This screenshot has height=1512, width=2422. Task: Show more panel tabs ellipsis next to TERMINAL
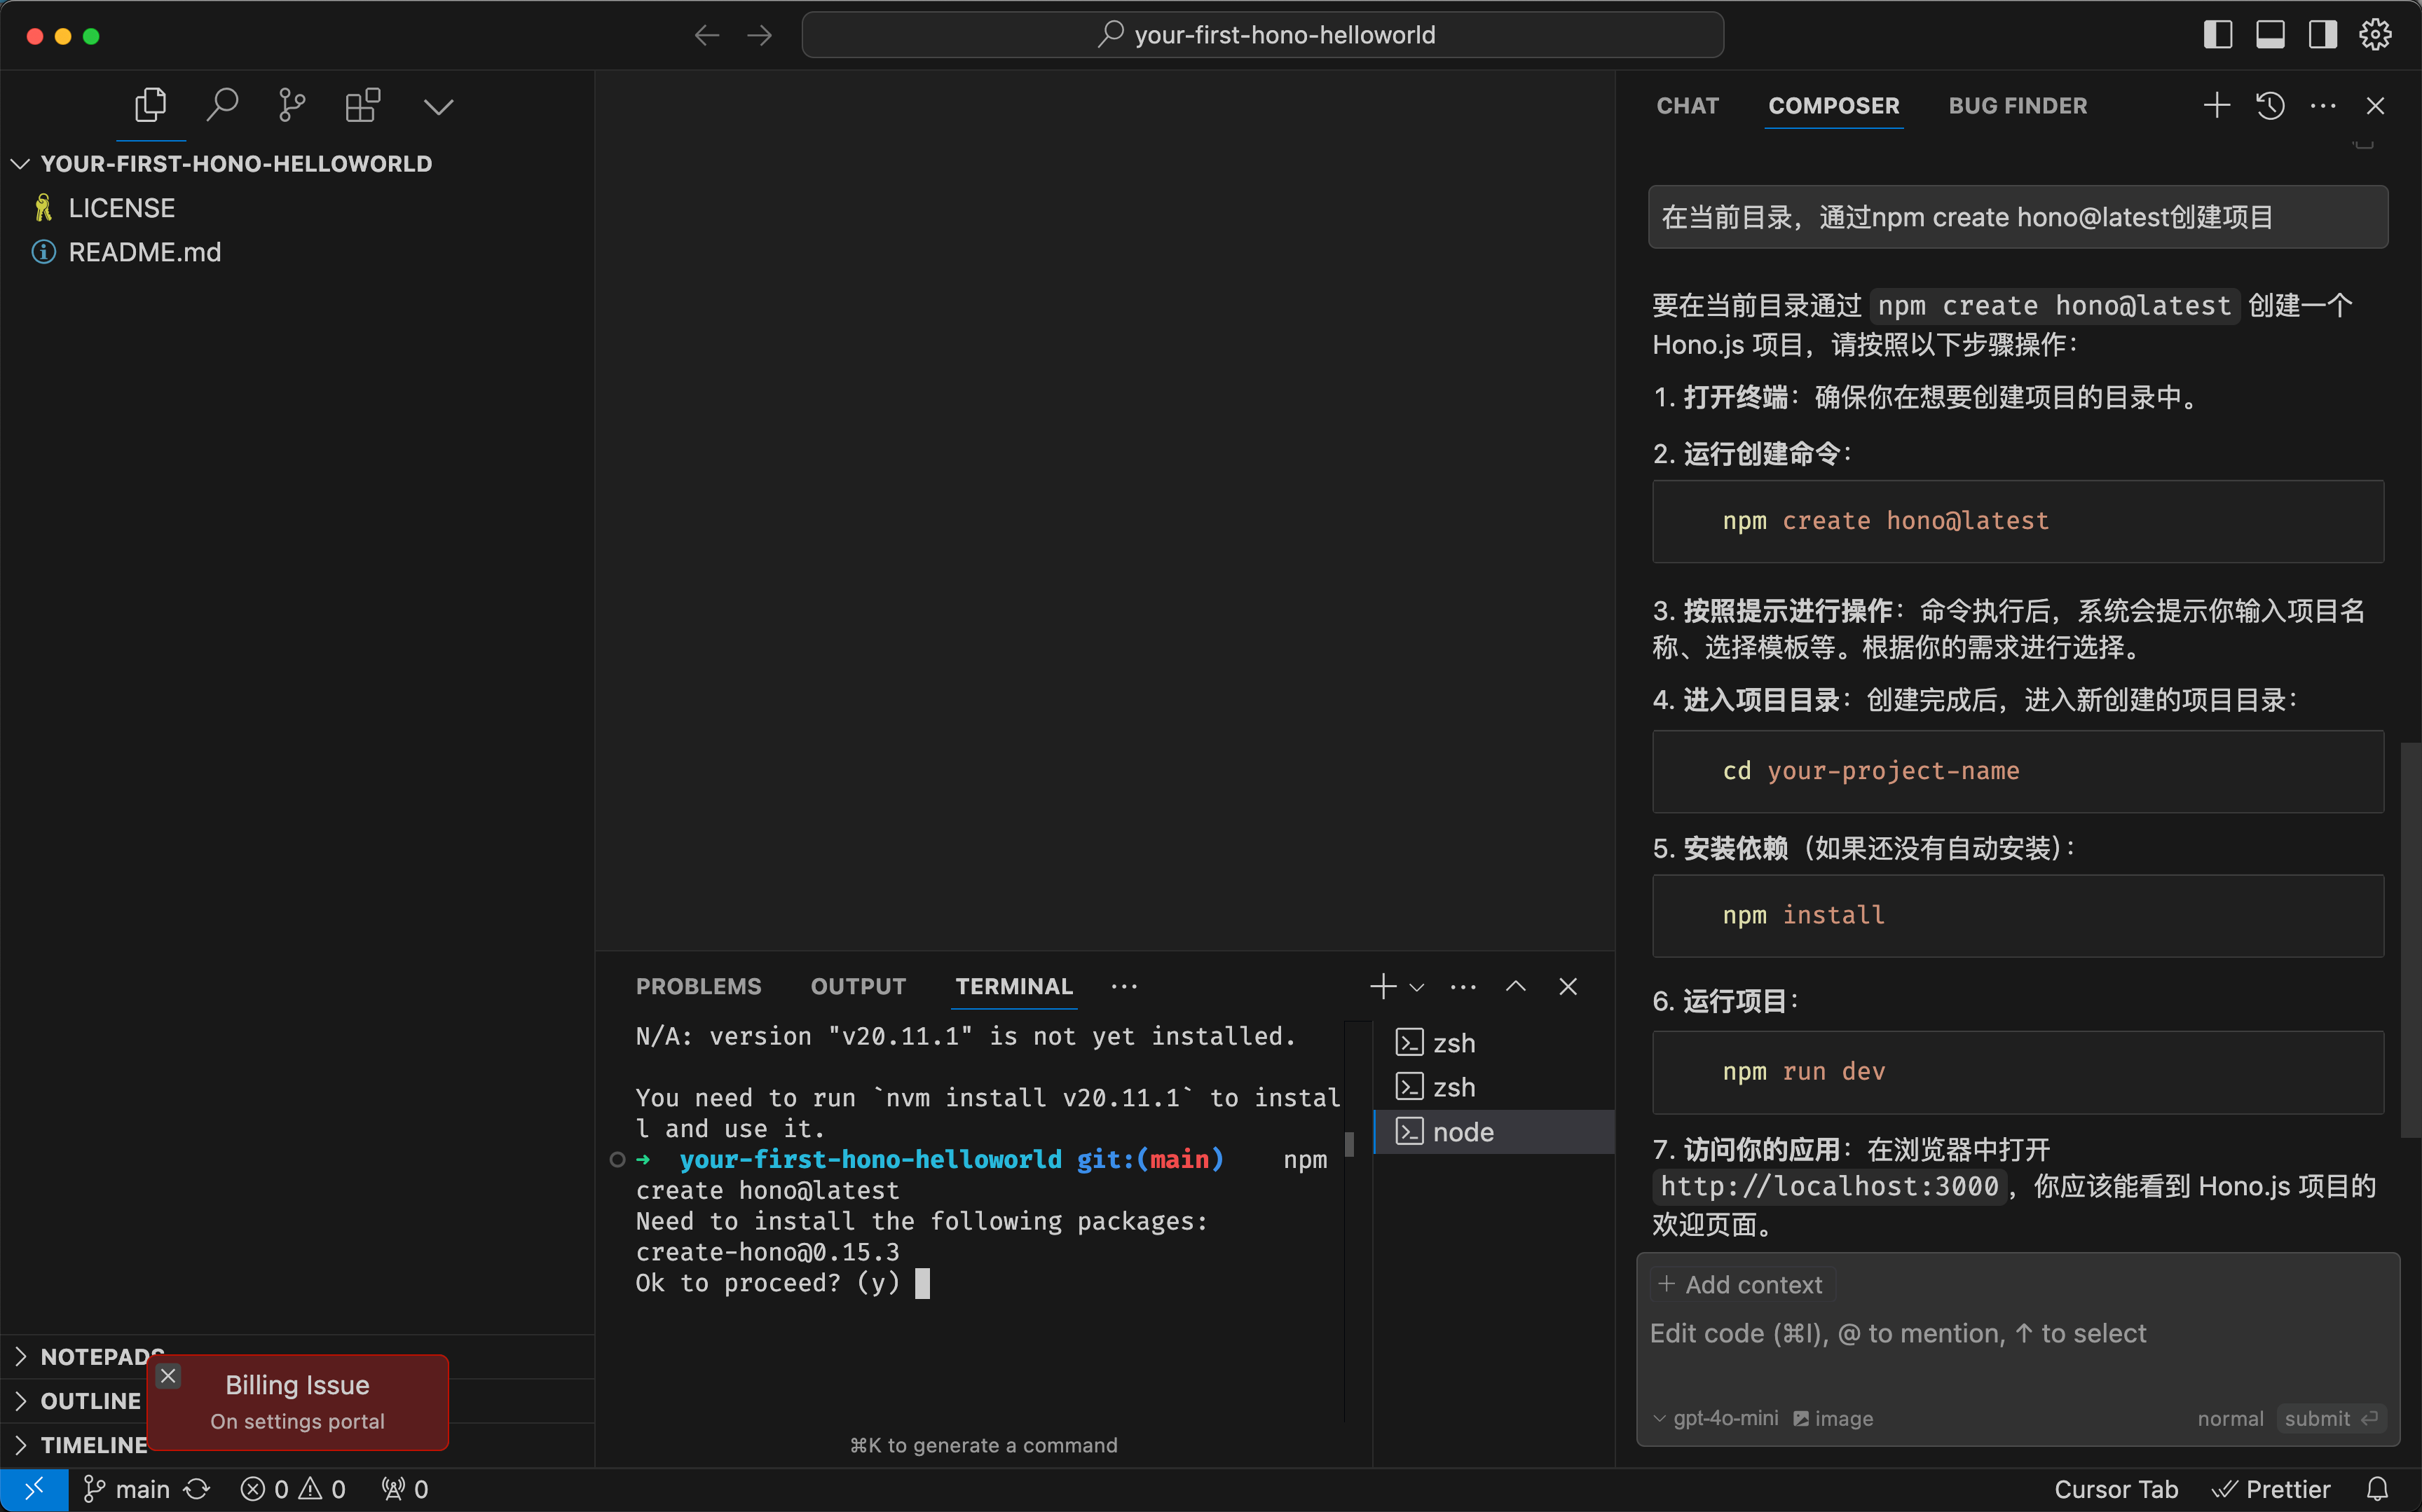coord(1124,986)
